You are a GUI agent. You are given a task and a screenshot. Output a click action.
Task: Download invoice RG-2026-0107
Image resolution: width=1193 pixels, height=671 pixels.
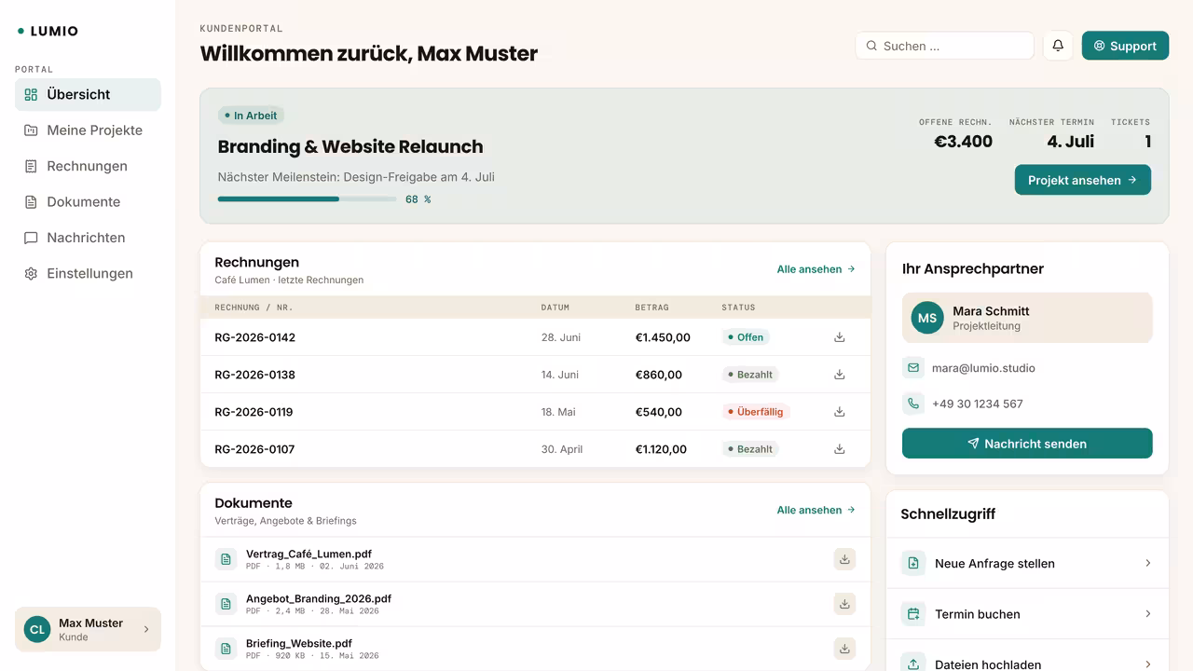tap(839, 449)
